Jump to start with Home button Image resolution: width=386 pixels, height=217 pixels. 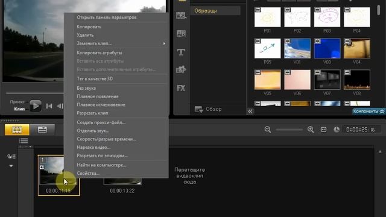pyautogui.click(x=49, y=106)
